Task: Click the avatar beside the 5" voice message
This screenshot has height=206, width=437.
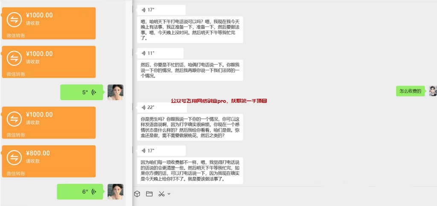Action: click(x=115, y=92)
